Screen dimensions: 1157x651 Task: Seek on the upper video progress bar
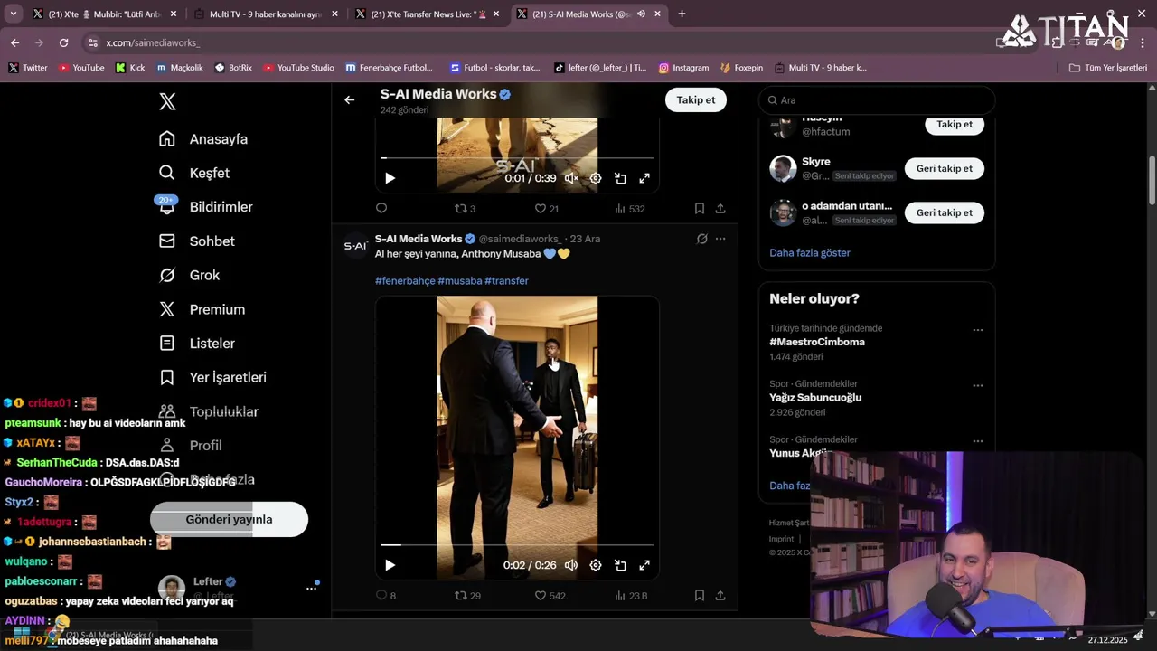517,158
